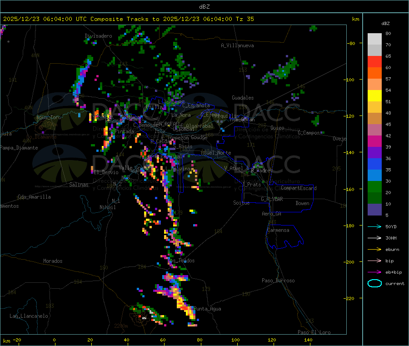
Task: Click the white 30HM arrow legend icon
Action: [x=374, y=238]
